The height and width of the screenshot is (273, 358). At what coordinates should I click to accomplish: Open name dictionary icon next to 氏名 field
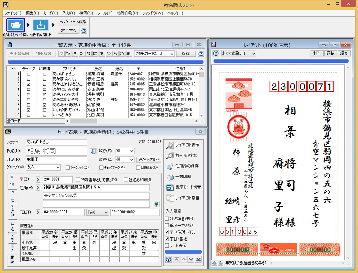pyautogui.click(x=93, y=151)
